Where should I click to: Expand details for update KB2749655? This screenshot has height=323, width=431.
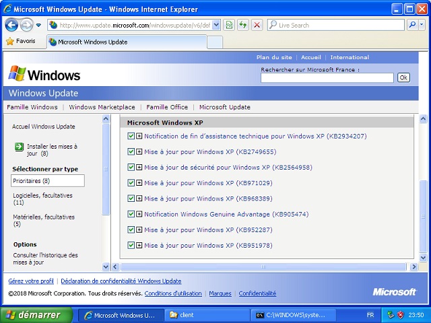(139, 152)
